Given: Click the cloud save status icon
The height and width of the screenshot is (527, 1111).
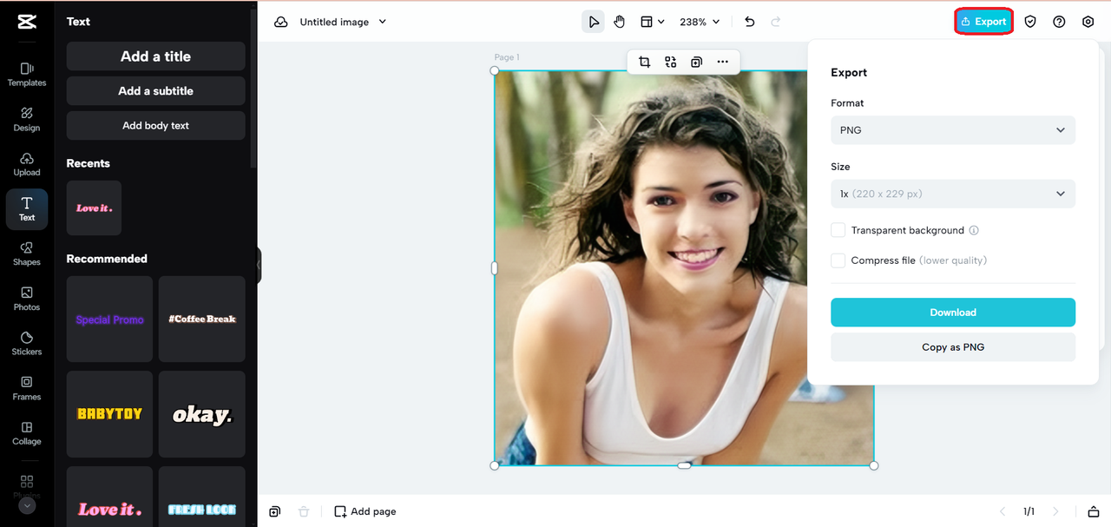Looking at the screenshot, I should coord(281,22).
